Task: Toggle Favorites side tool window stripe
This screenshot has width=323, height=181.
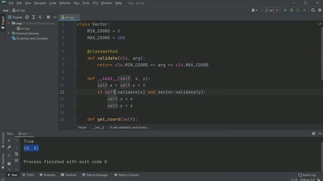Action: coord(3,161)
